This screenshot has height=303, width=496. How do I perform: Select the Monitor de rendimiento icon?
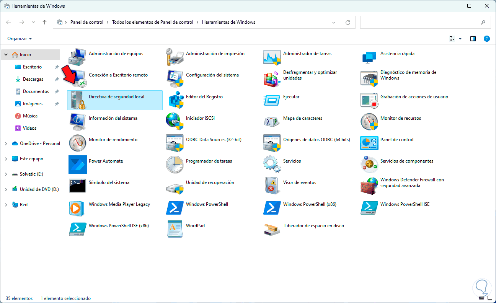[78, 143]
